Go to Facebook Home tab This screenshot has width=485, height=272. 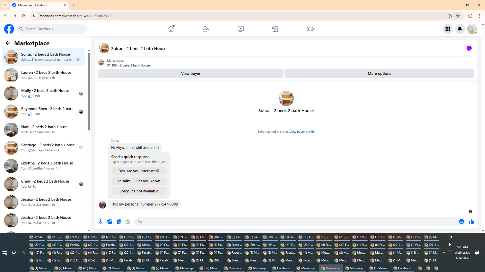pyautogui.click(x=171, y=29)
